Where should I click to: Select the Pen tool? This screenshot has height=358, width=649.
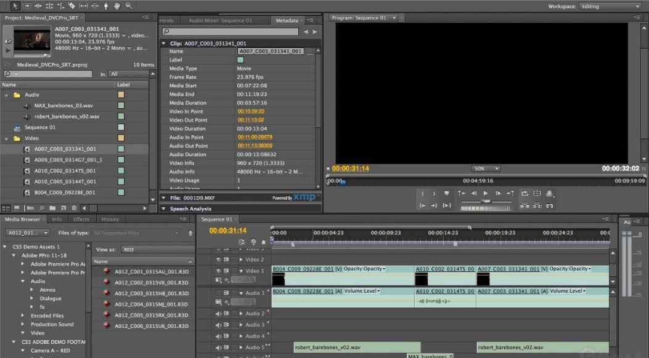(106, 6)
